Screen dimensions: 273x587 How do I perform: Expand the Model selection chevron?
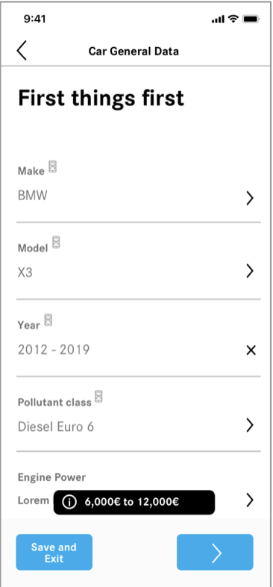250,271
